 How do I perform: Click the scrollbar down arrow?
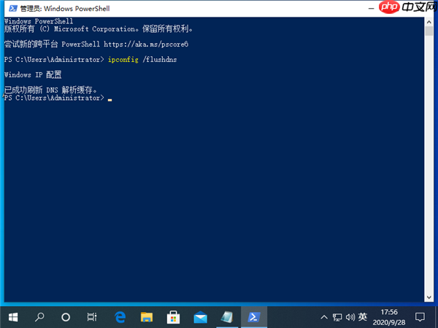click(429, 297)
